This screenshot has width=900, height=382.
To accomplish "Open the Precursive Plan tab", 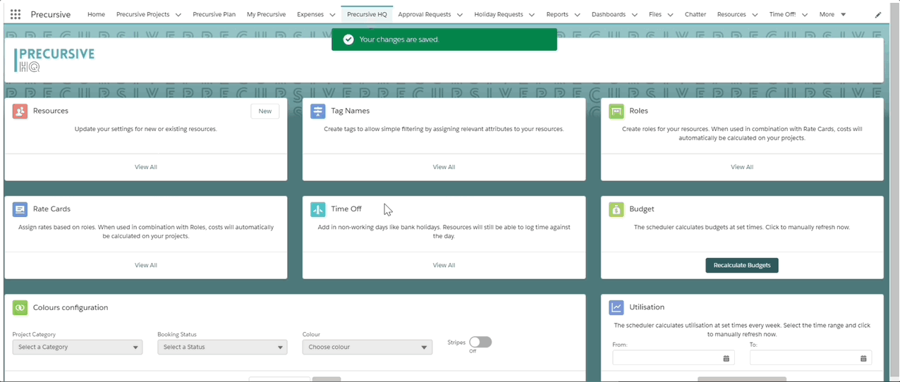I will click(x=214, y=14).
